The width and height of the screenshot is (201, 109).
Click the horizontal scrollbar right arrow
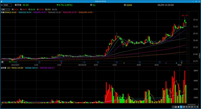click(x=198, y=105)
